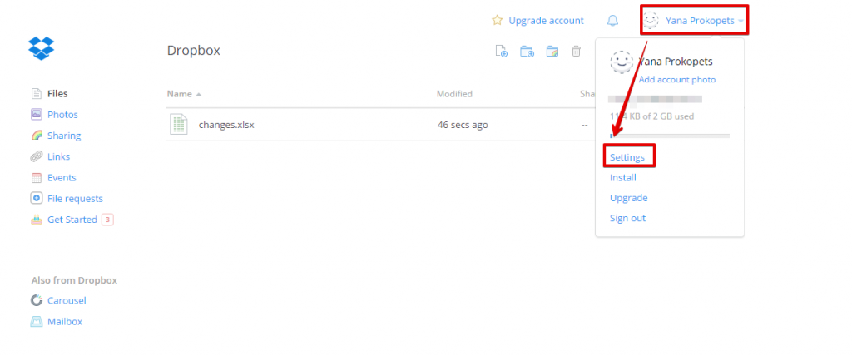Screen dimensions: 852x356
Task: Click the storage usage bar in dropdown
Action: tap(670, 136)
